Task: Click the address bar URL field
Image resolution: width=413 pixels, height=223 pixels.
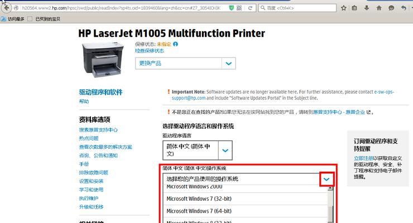Action: 121,8
